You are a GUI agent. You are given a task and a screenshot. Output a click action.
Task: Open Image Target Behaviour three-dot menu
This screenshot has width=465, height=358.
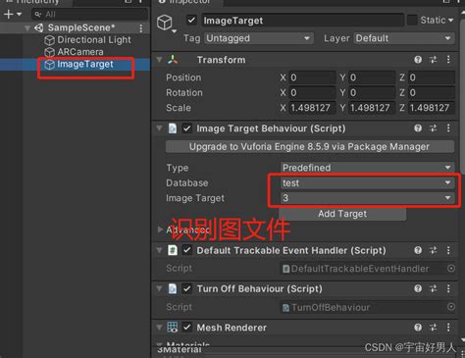(x=448, y=128)
